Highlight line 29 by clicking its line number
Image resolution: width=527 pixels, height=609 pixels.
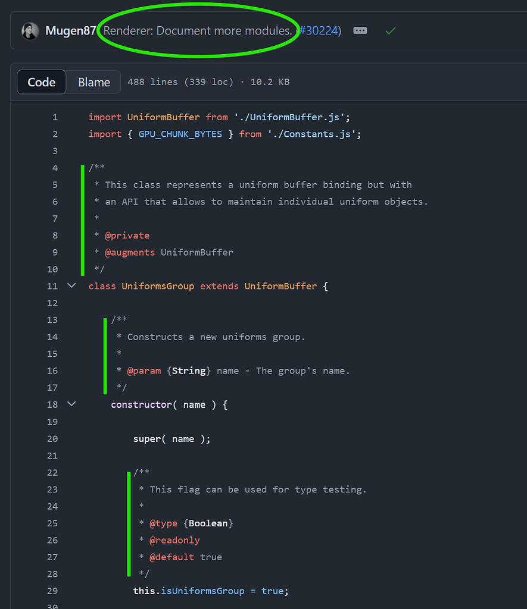[x=52, y=591]
